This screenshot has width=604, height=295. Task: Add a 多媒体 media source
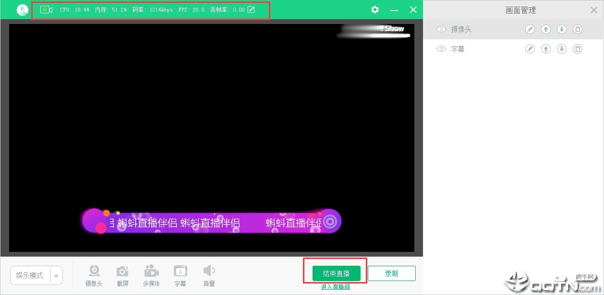pyautogui.click(x=151, y=276)
